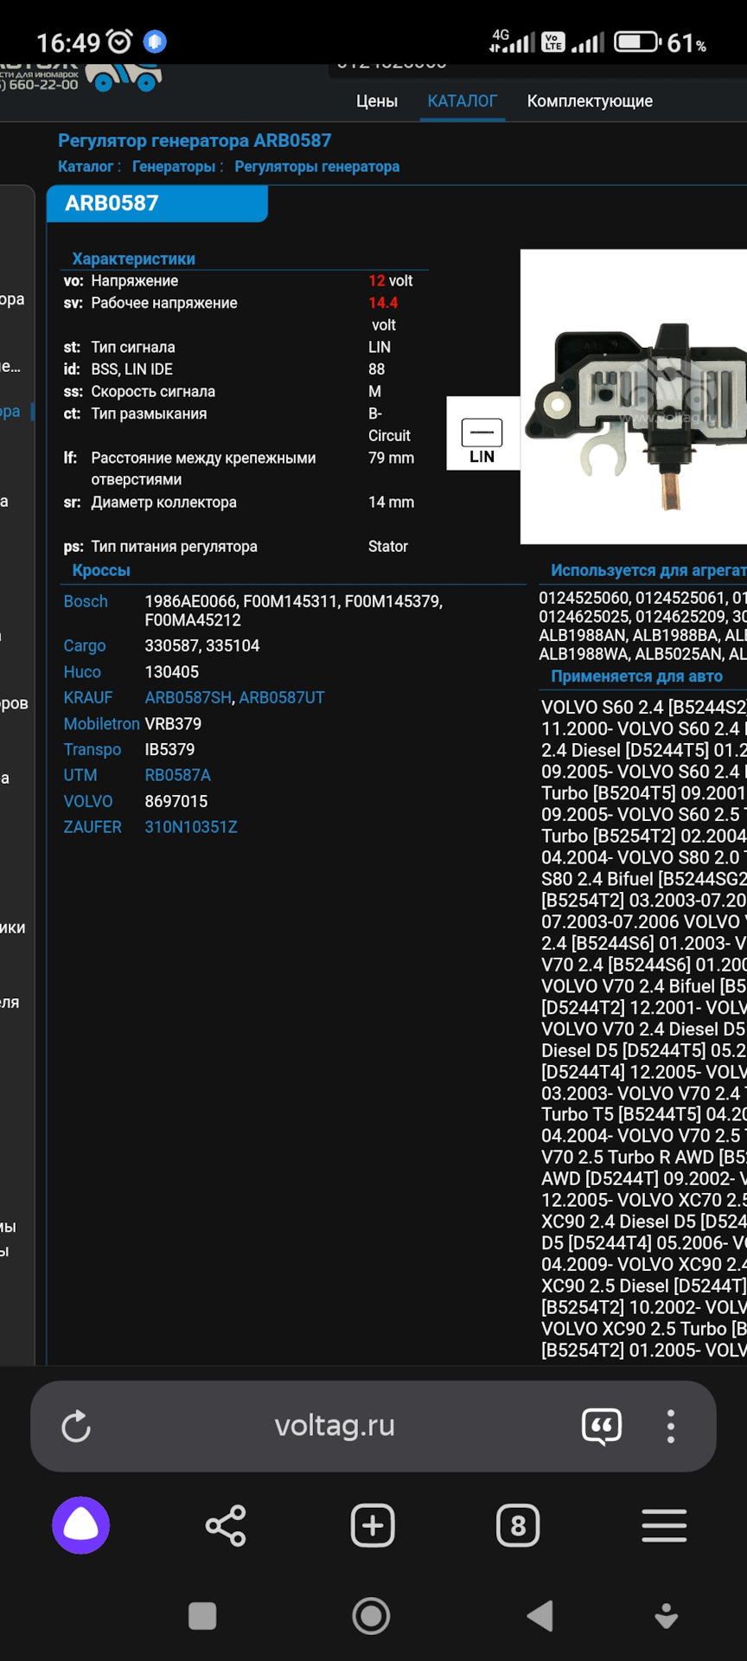The image size is (747, 1661).
Task: Select the 79 mm mounting distance value
Action: tap(391, 458)
